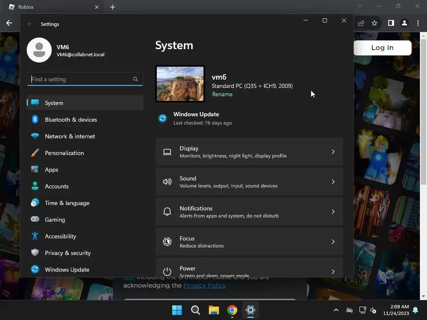
Task: Click the Time & language clock icon
Action: click(35, 203)
